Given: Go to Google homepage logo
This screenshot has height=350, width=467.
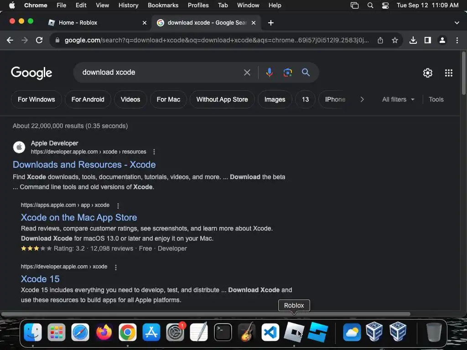Looking at the screenshot, I should pos(31,73).
